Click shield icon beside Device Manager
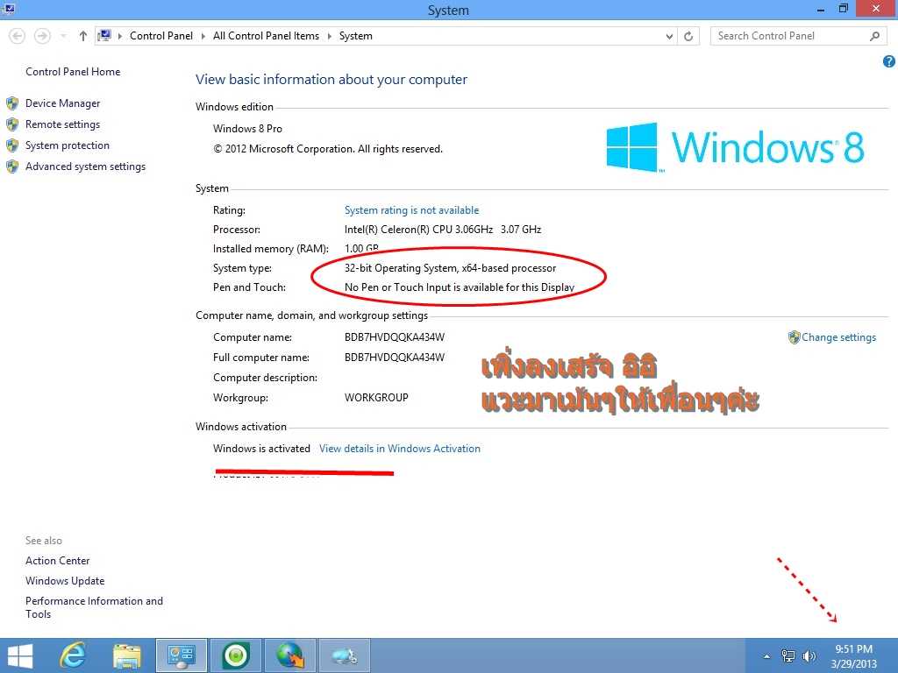 click(12, 103)
